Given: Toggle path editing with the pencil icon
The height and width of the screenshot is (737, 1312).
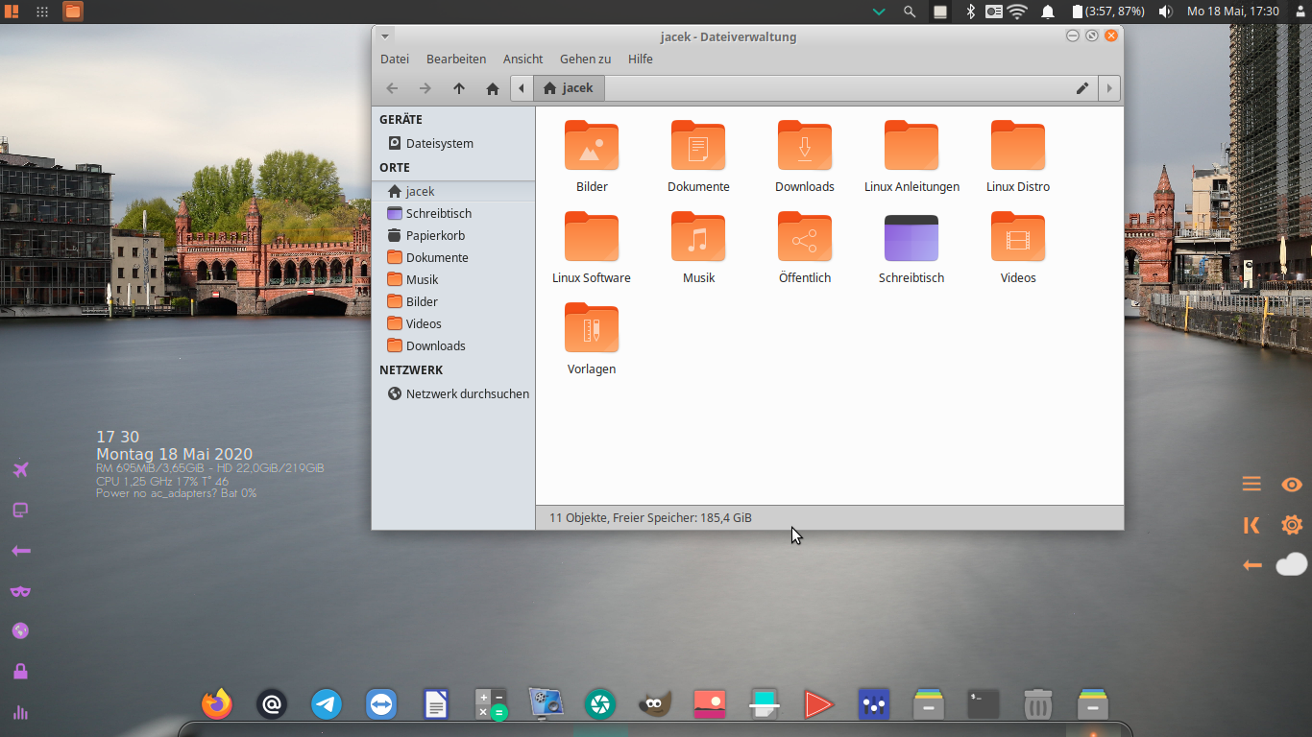Looking at the screenshot, I should click(1082, 88).
